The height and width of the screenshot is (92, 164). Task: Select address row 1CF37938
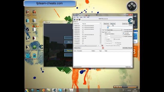coord(87,40)
